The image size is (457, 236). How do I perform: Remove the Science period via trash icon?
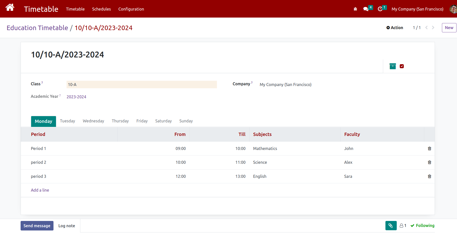point(429,162)
